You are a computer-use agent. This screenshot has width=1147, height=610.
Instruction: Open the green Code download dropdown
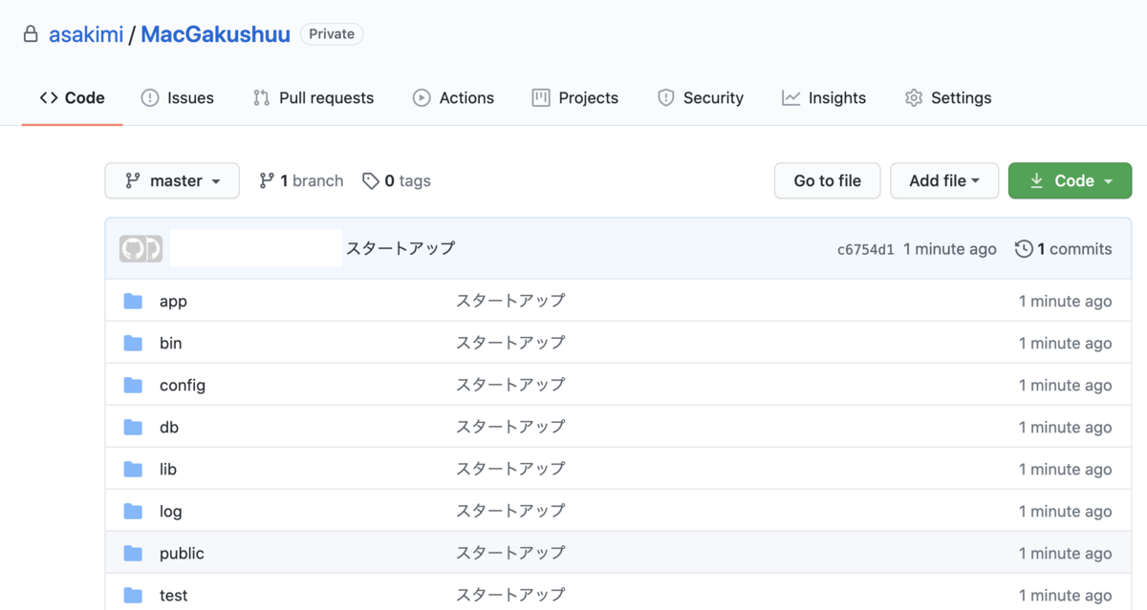(1070, 180)
